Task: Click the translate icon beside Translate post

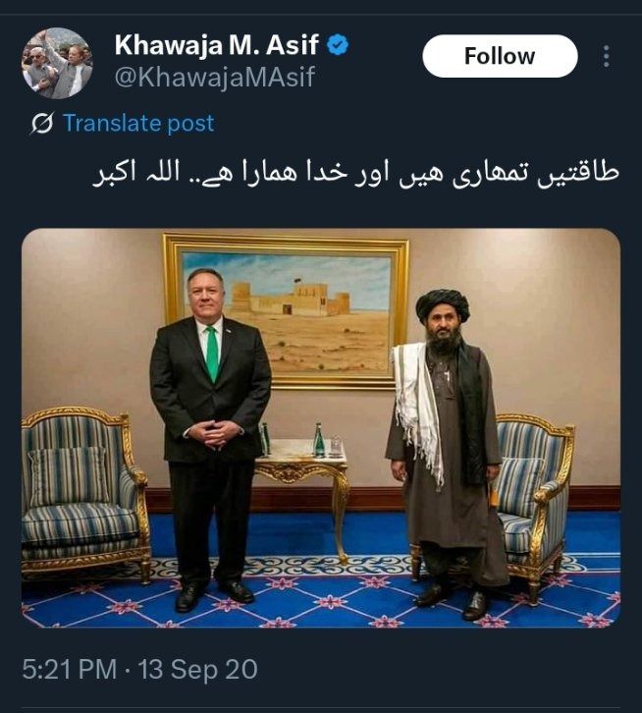Action: pos(42,123)
